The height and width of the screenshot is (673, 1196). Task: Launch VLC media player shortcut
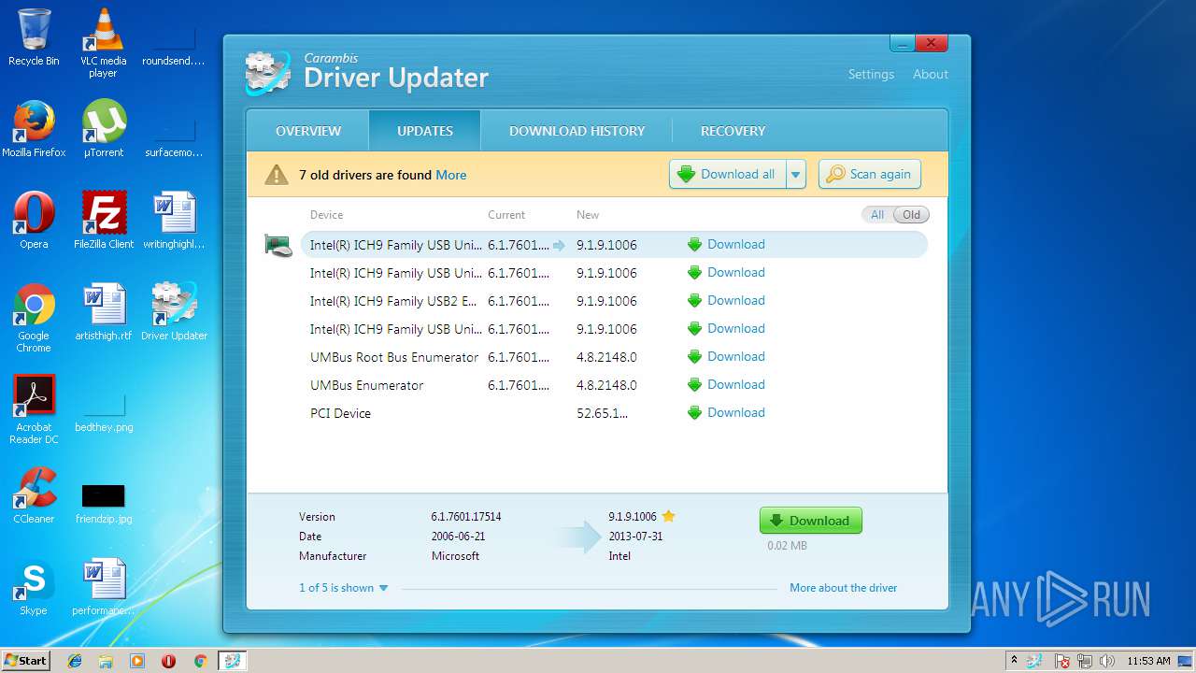103,42
